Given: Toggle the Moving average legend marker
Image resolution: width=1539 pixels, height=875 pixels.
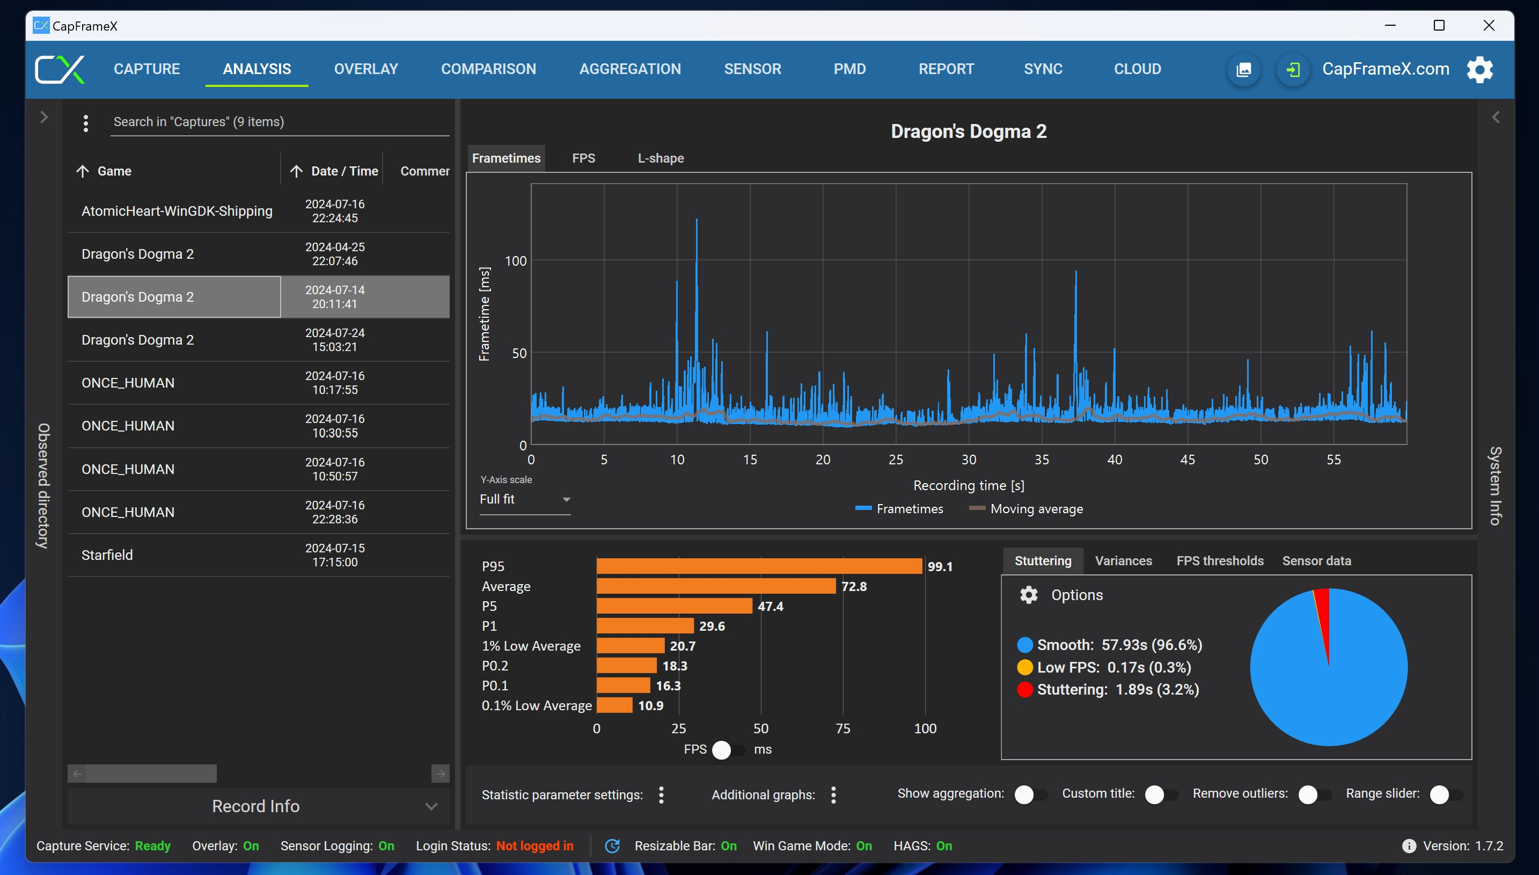Looking at the screenshot, I should [x=977, y=508].
